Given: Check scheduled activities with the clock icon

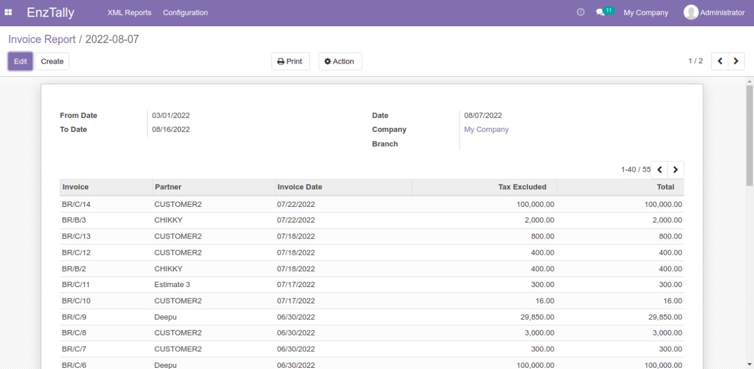Looking at the screenshot, I should 580,12.
